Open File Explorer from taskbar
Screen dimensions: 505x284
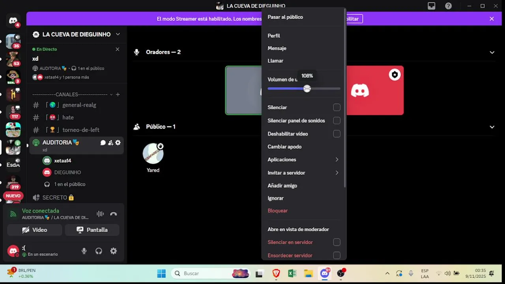coord(308,273)
